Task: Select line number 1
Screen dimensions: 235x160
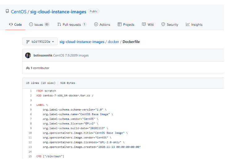Action: click(x=31, y=91)
